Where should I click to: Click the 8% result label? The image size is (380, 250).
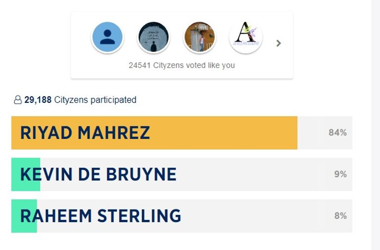pyautogui.click(x=340, y=216)
